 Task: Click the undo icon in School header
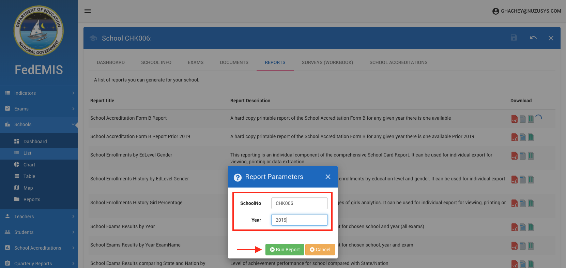pyautogui.click(x=533, y=38)
